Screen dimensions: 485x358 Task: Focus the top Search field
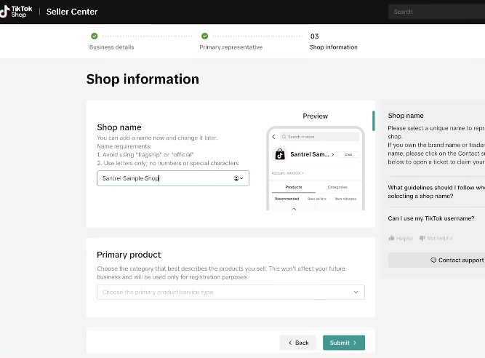click(x=436, y=12)
